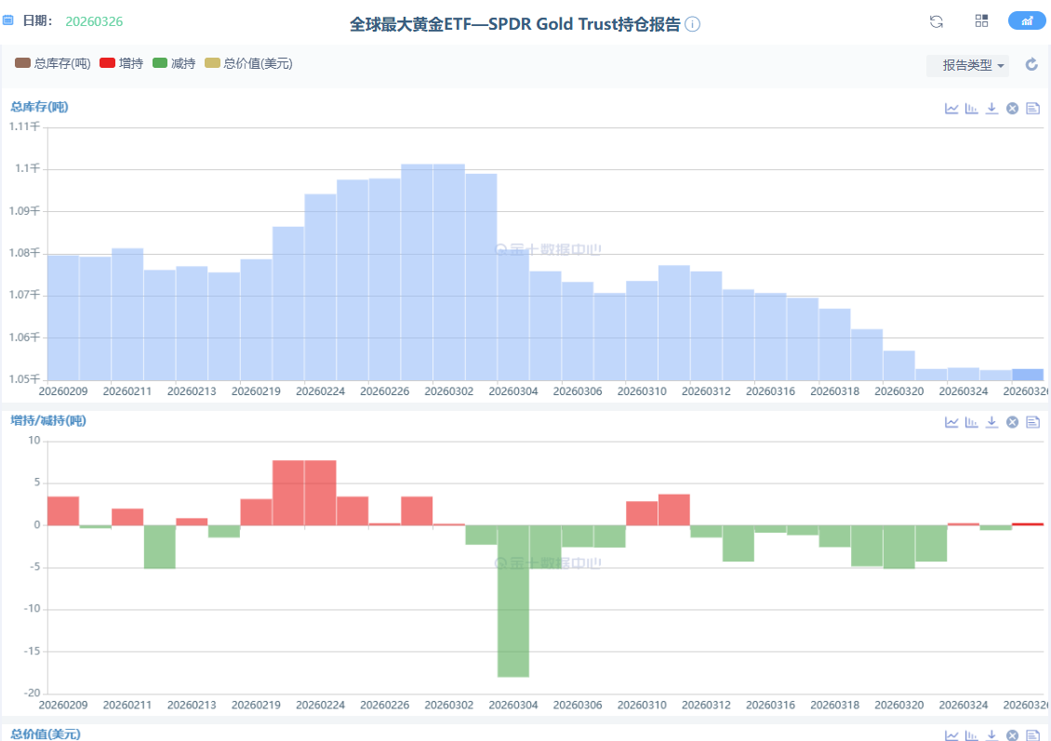The height and width of the screenshot is (741, 1051).
Task: Switch 总库存 chart to bar type
Action: 971,108
